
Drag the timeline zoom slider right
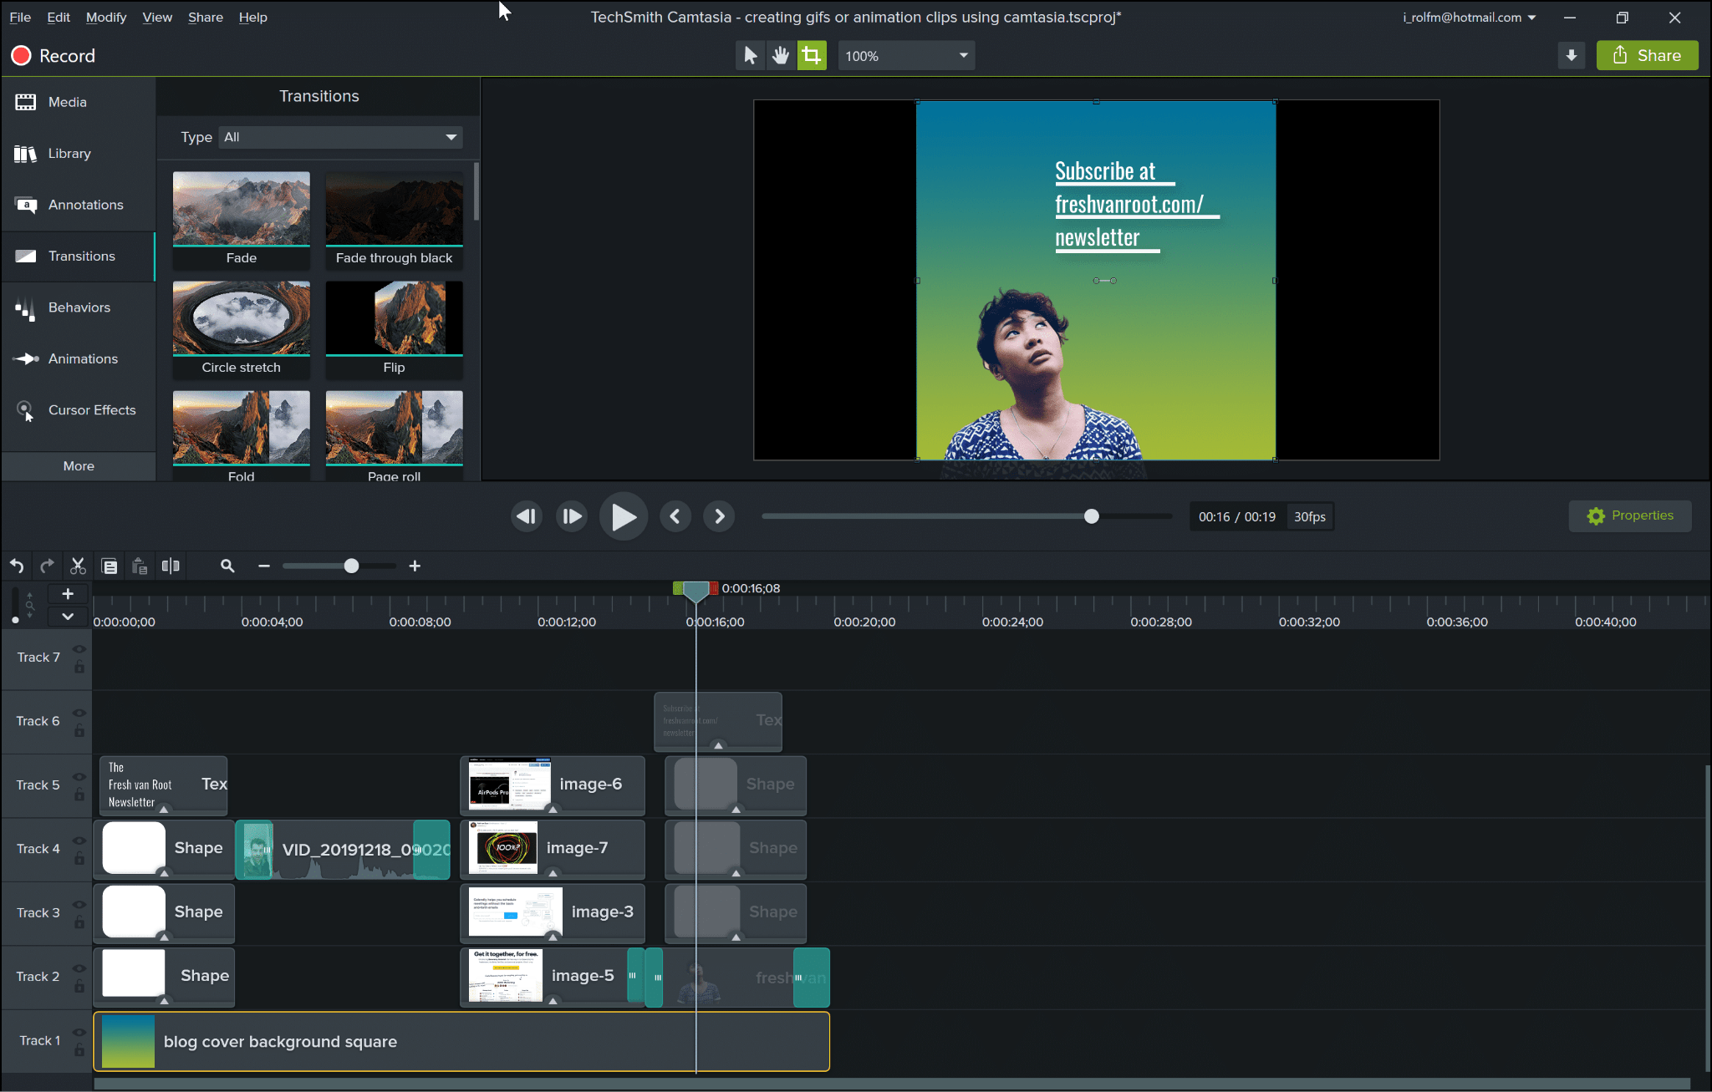(x=350, y=566)
